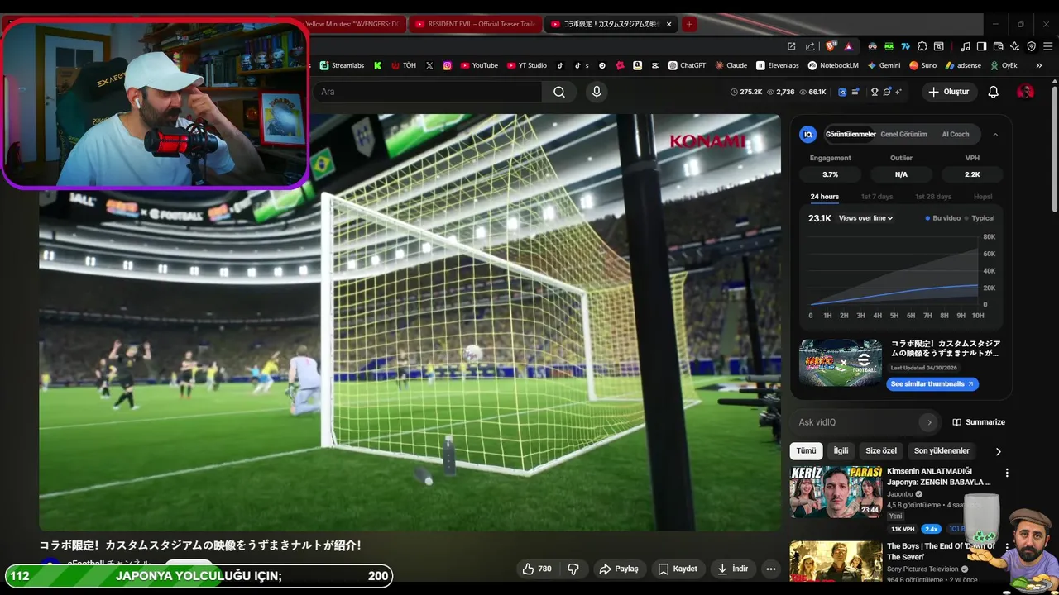Open Amazon bookmark icon

[637, 65]
